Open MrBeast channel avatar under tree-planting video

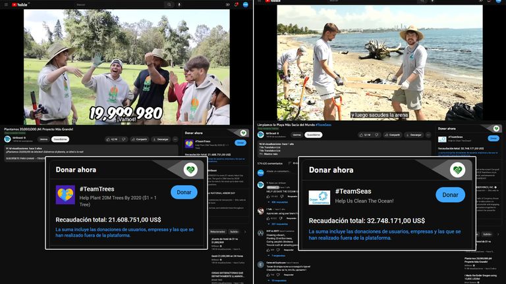[7, 139]
